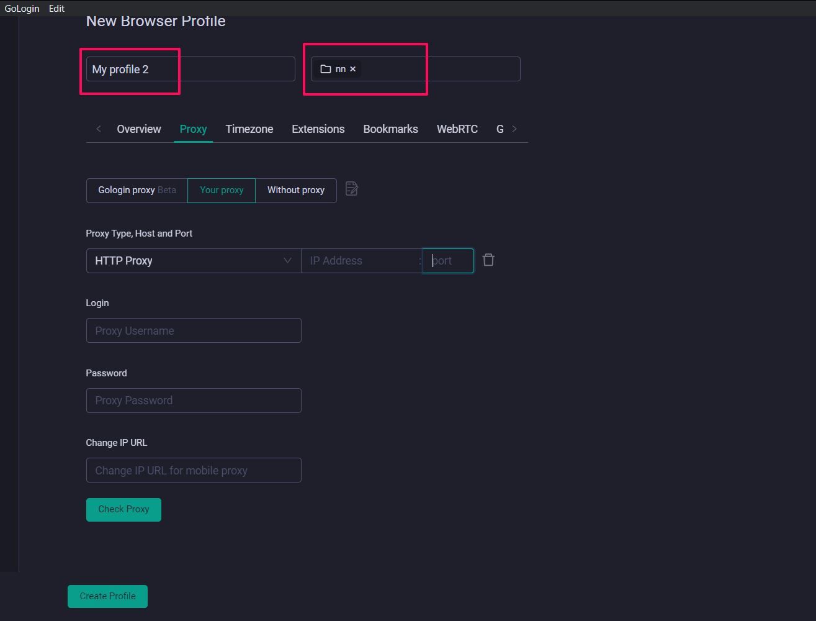Click the Proxy Password field
This screenshot has width=816, height=621.
(194, 401)
